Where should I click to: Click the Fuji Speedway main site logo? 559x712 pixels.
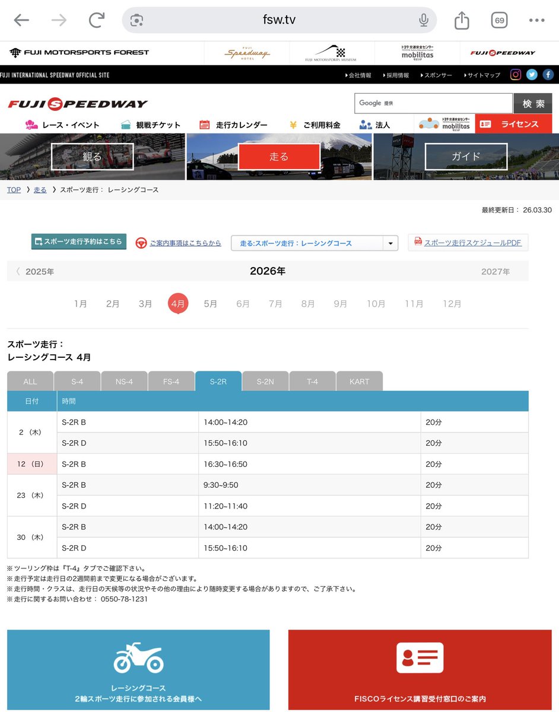pos(78,104)
